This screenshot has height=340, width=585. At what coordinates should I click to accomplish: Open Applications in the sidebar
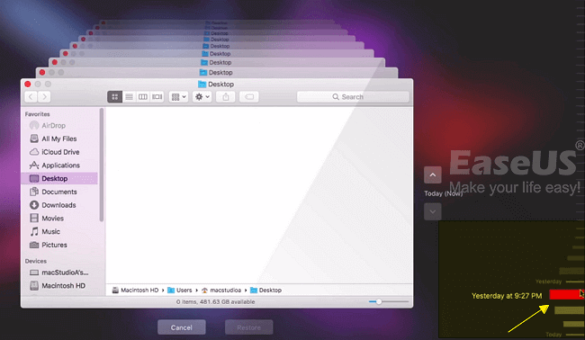pos(59,166)
